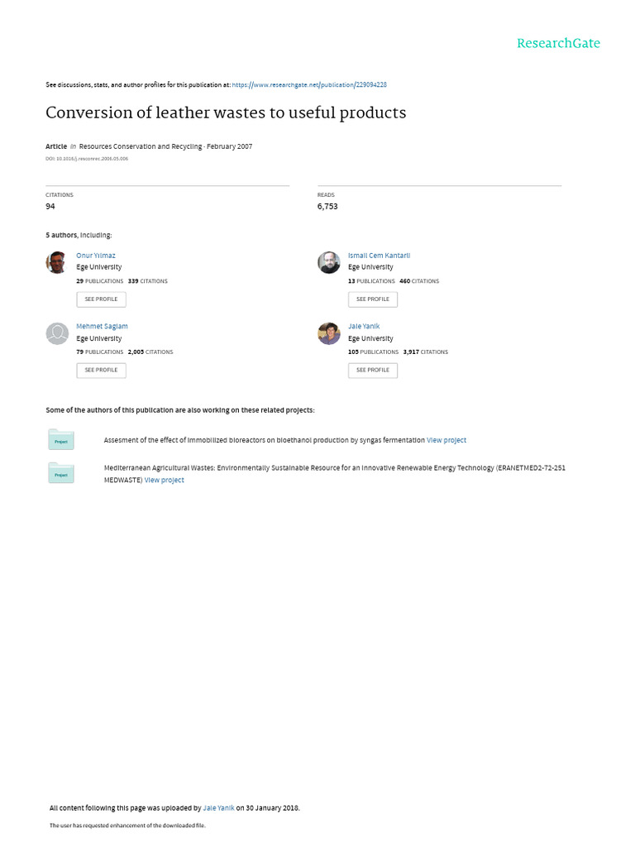The image size is (635, 847).
Task: Click Mehmet Saglam's placeholder avatar icon
Action: [x=57, y=333]
